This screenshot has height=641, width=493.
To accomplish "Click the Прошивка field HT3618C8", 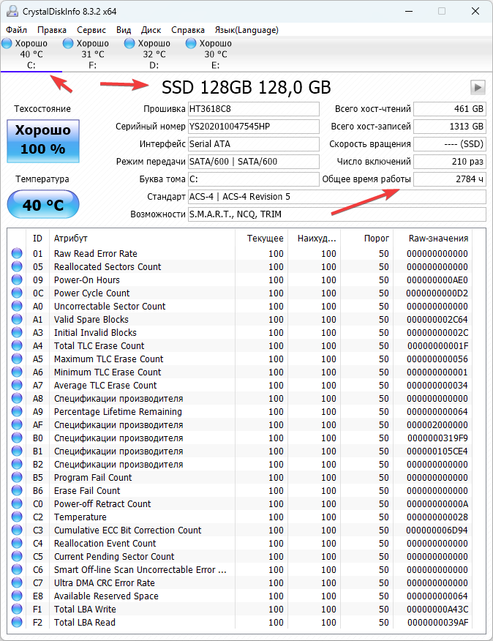I will [x=254, y=109].
